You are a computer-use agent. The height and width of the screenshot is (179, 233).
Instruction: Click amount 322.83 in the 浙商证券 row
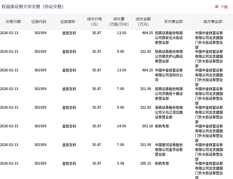pos(146,107)
